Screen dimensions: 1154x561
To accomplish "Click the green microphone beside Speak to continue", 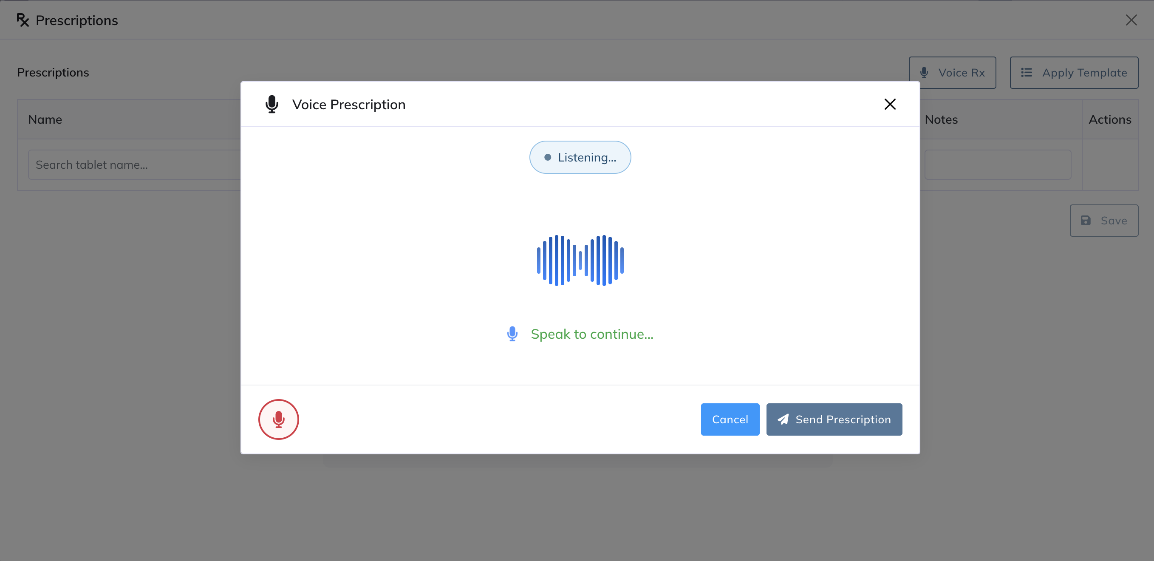I will click(512, 333).
